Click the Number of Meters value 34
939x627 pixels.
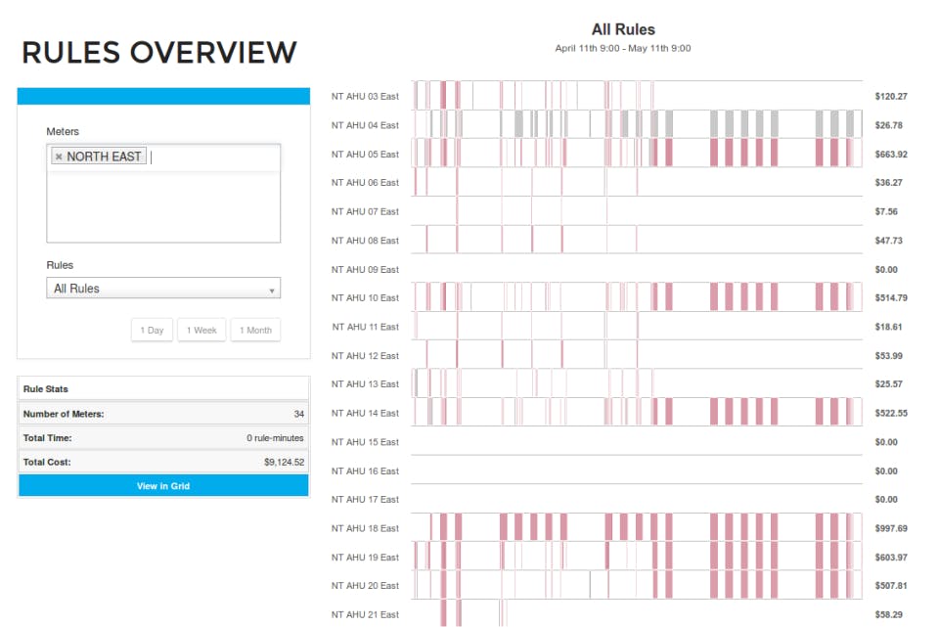coord(299,414)
